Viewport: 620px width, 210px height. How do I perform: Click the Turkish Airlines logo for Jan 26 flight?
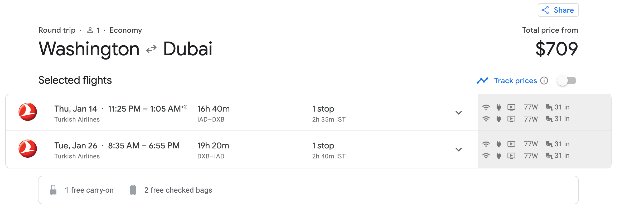[x=28, y=149]
